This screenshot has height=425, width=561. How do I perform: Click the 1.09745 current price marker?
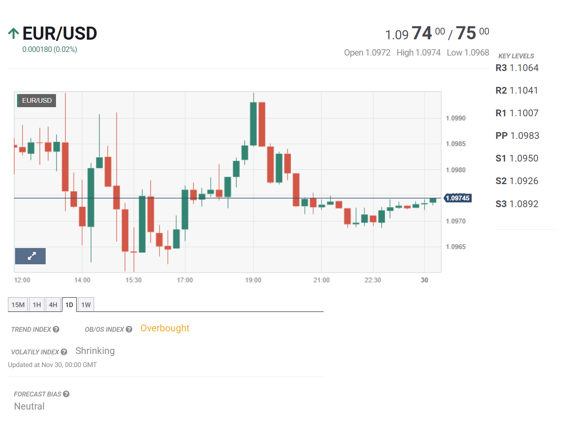[x=457, y=198]
